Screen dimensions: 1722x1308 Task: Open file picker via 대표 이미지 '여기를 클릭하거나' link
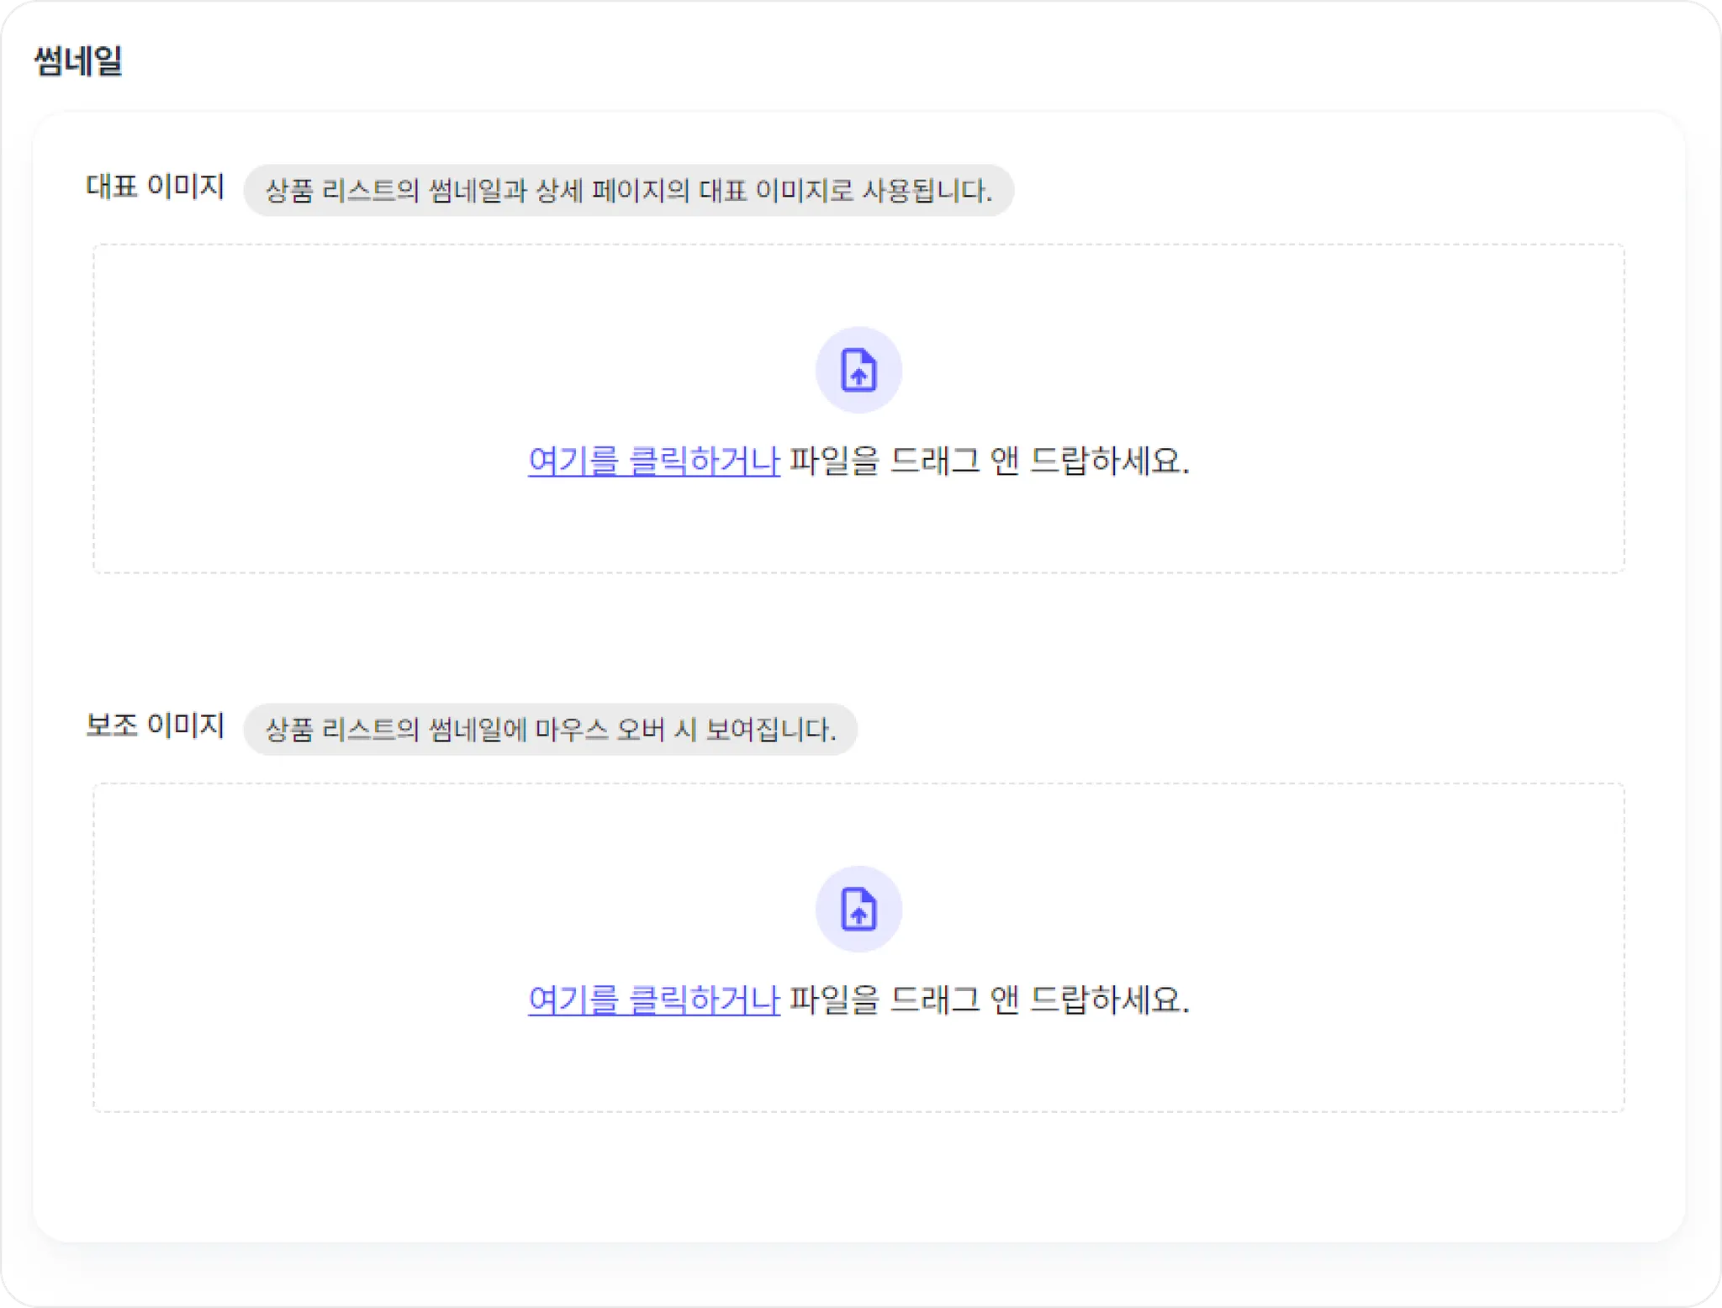[654, 461]
